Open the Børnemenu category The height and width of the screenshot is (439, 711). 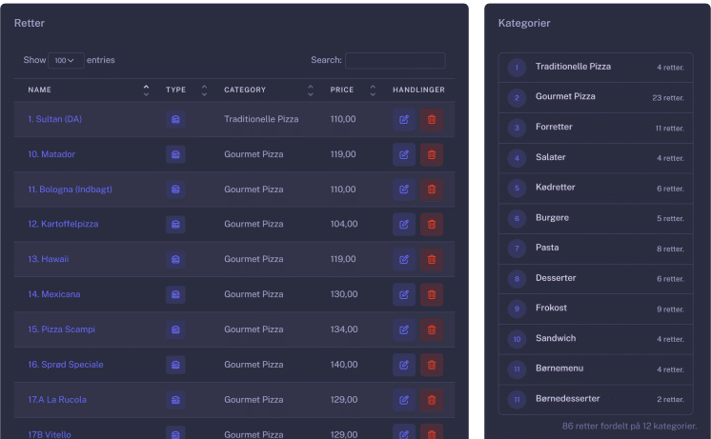pyautogui.click(x=559, y=369)
